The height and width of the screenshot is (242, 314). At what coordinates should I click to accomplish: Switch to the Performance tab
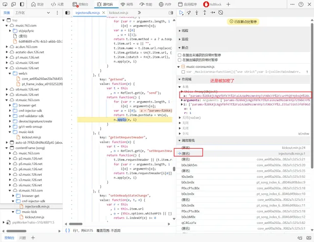click(146, 4)
